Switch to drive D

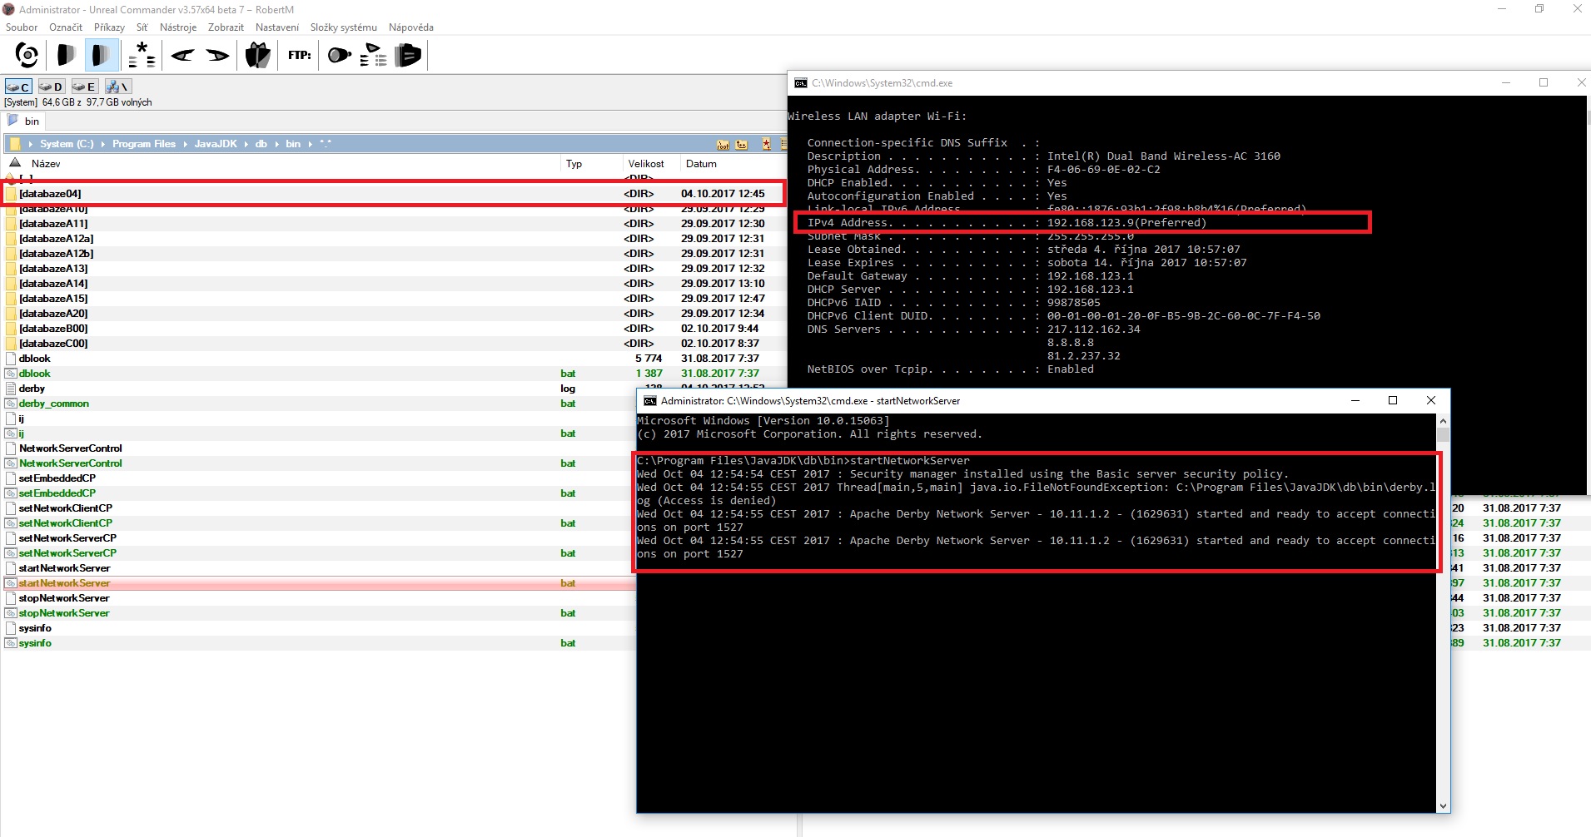[51, 87]
